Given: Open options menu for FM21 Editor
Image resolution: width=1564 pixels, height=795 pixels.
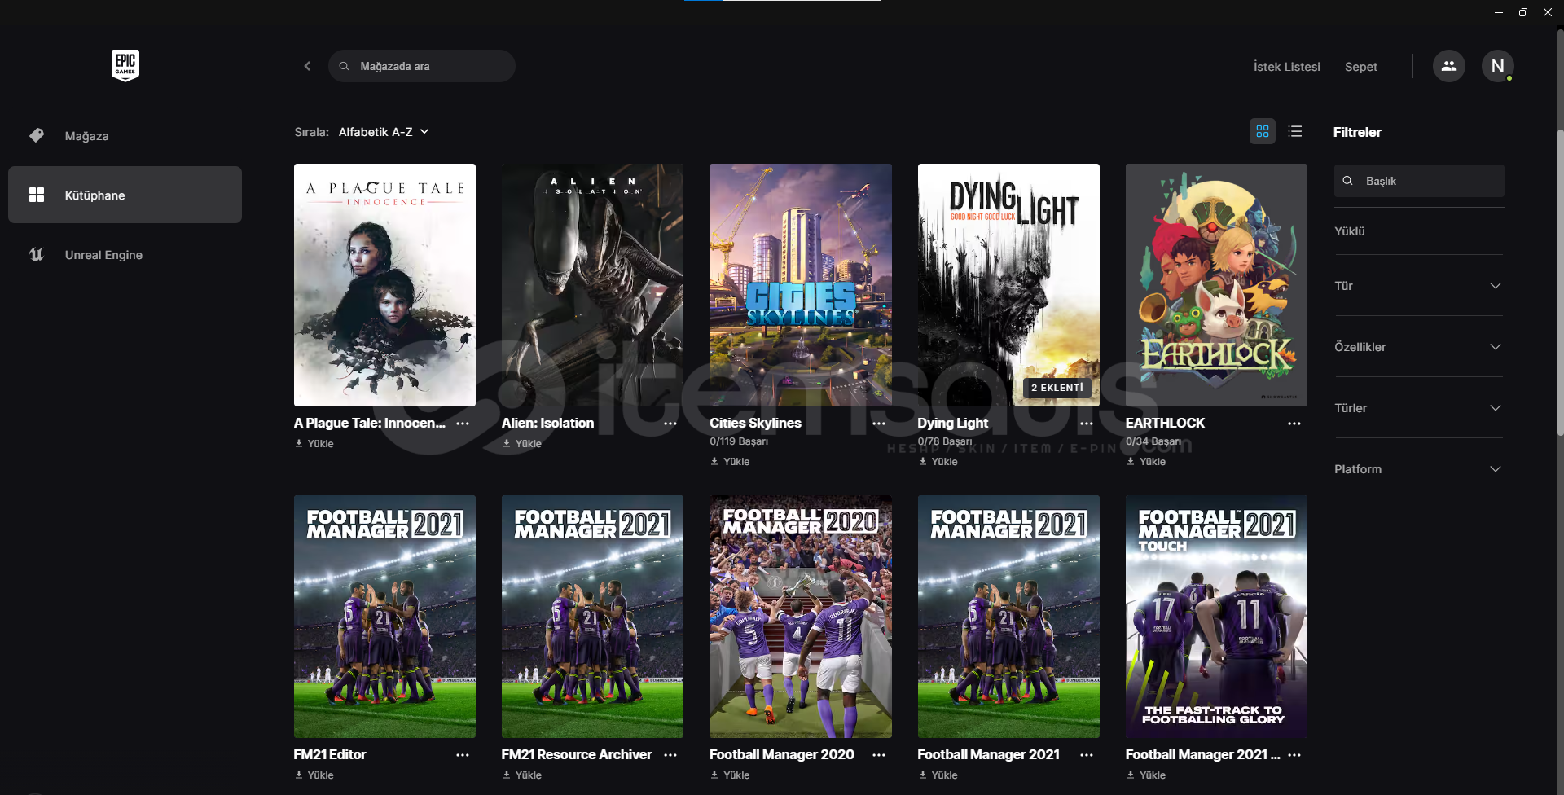Looking at the screenshot, I should point(463,755).
